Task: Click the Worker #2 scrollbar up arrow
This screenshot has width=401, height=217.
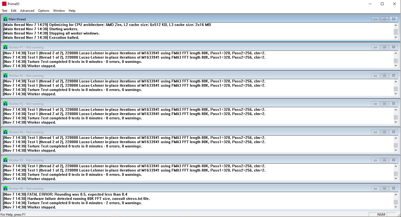Action: 396,82
